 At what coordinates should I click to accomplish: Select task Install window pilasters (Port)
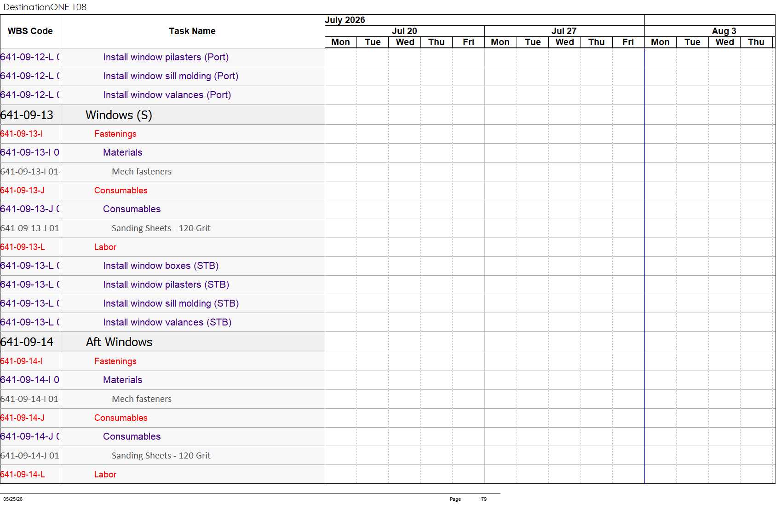[166, 57]
